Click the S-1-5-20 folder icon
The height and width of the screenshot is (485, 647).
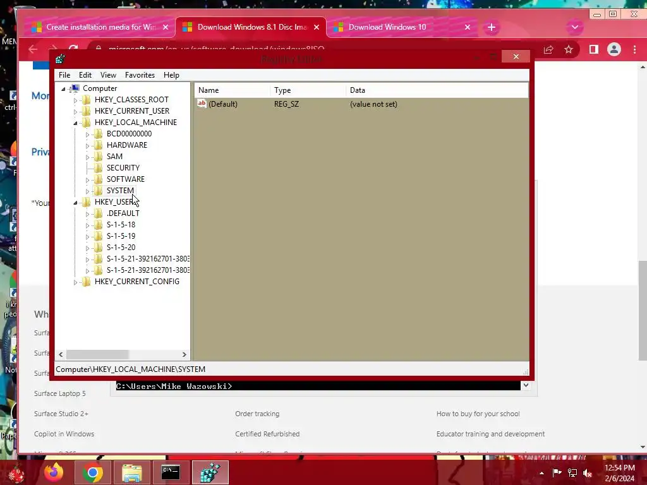click(98, 247)
